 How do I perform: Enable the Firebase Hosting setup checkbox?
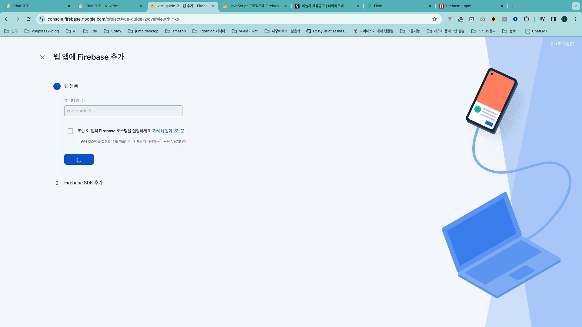point(70,131)
